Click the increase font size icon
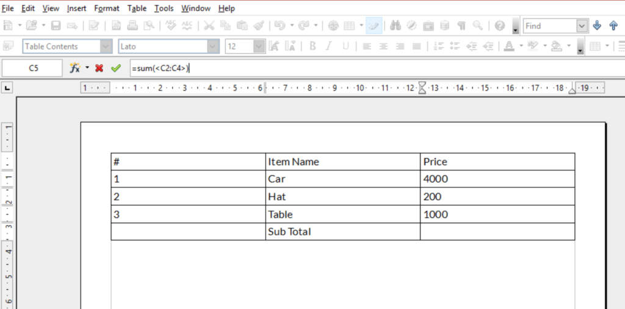Viewport: 625px width, 309px height. coord(274,46)
